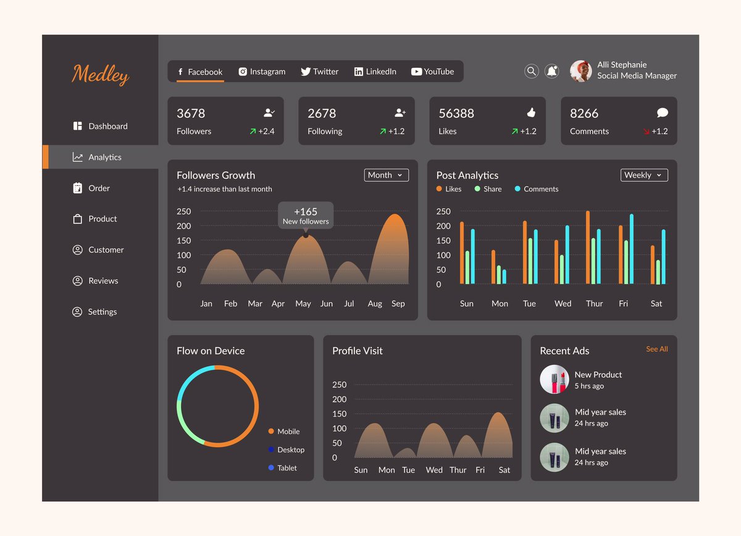Switch to the LinkedIn tab

[375, 72]
